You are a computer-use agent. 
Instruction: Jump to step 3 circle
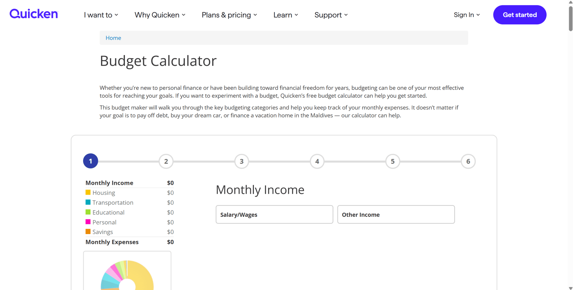(x=241, y=161)
